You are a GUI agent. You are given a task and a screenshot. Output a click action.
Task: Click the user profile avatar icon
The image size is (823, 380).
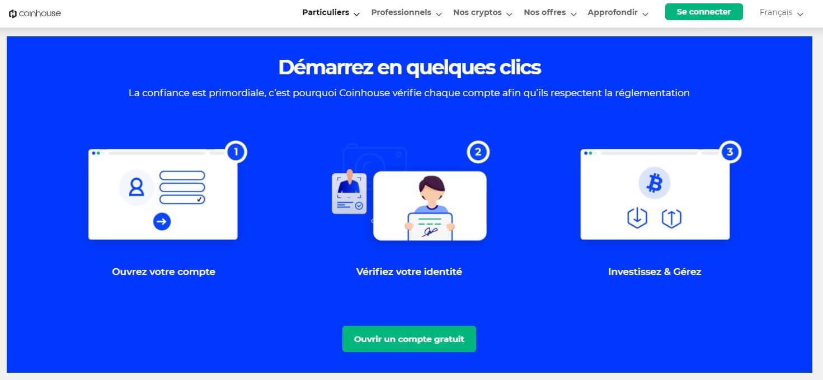[136, 187]
